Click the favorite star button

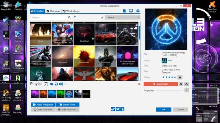pyautogui.click(x=180, y=77)
